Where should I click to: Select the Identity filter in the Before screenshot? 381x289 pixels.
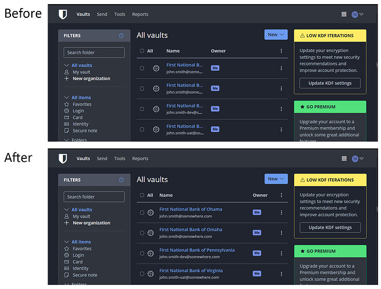[x=80, y=124]
